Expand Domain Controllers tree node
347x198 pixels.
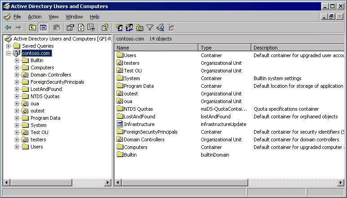[x=17, y=75]
